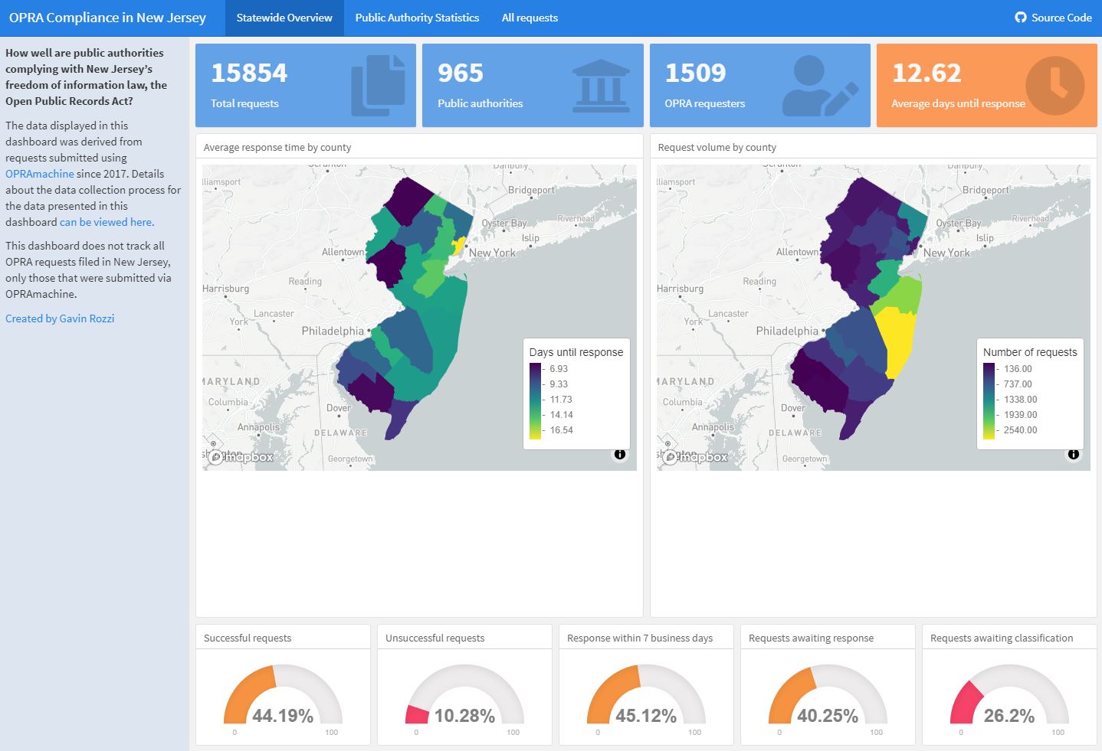Click the clock icon on Average days card
The height and width of the screenshot is (751, 1102).
click(1058, 84)
